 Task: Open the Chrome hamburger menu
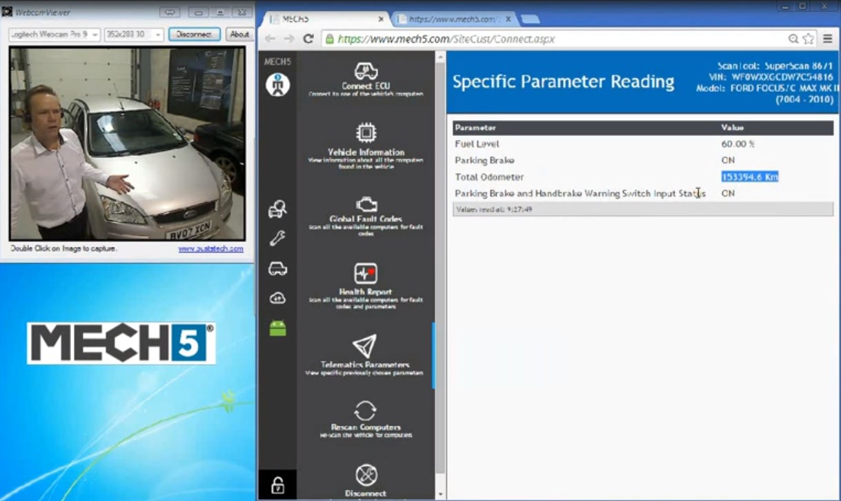point(828,39)
